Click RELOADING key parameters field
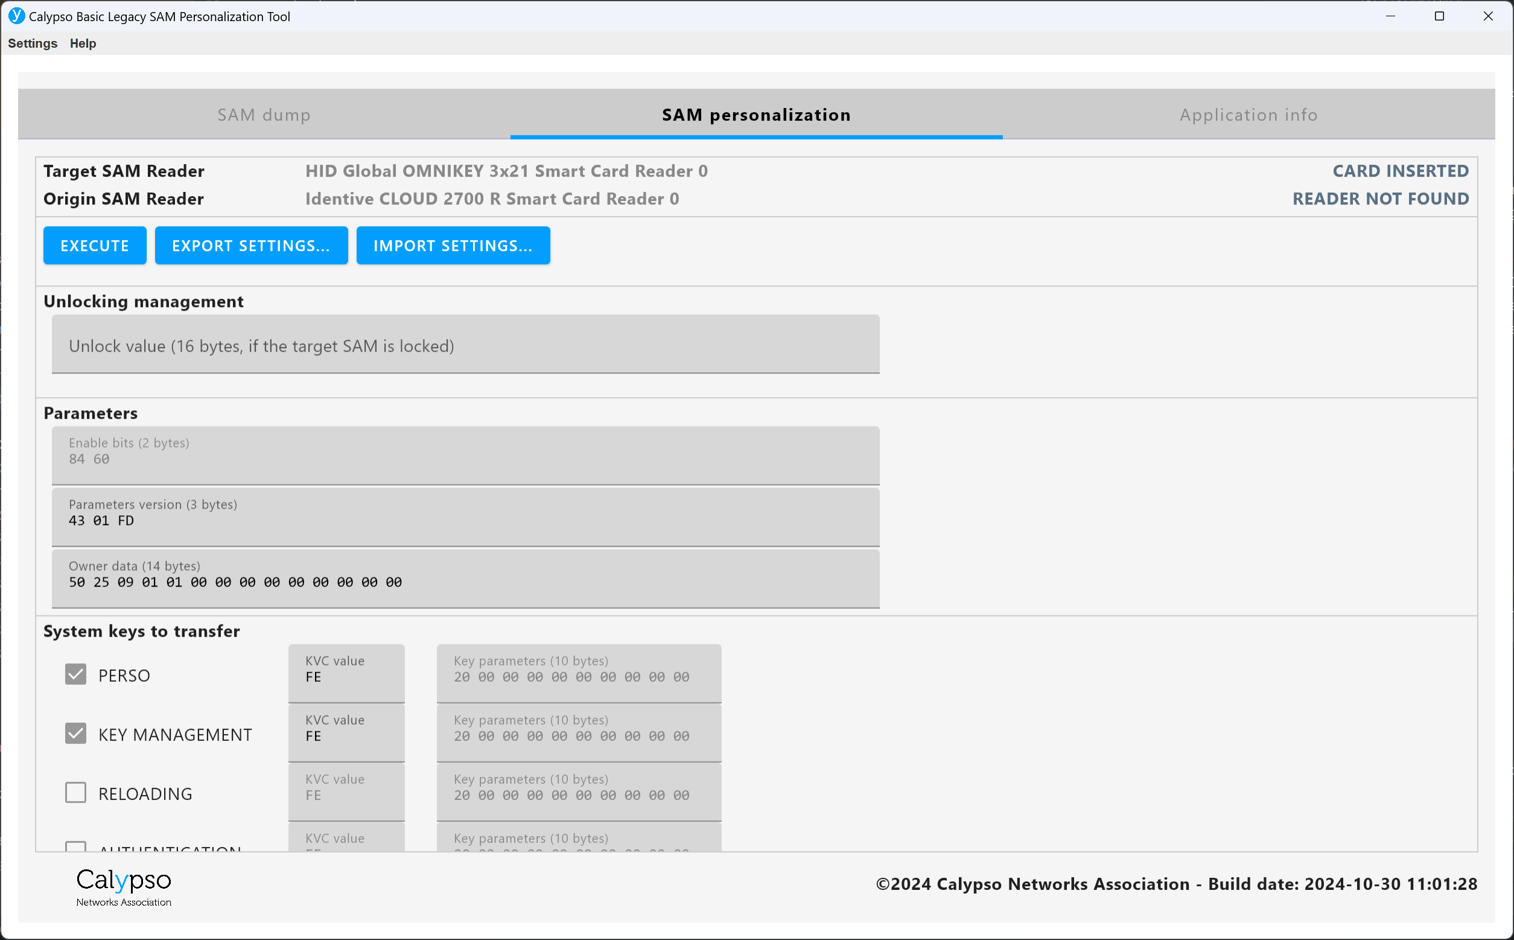This screenshot has width=1514, height=940. (579, 792)
